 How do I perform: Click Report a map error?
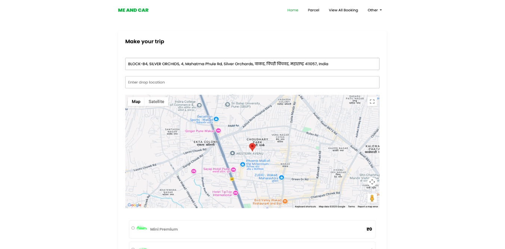[x=368, y=207]
